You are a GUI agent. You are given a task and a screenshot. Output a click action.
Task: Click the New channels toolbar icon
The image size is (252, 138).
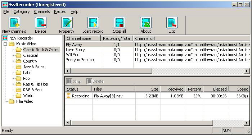tap(14, 23)
